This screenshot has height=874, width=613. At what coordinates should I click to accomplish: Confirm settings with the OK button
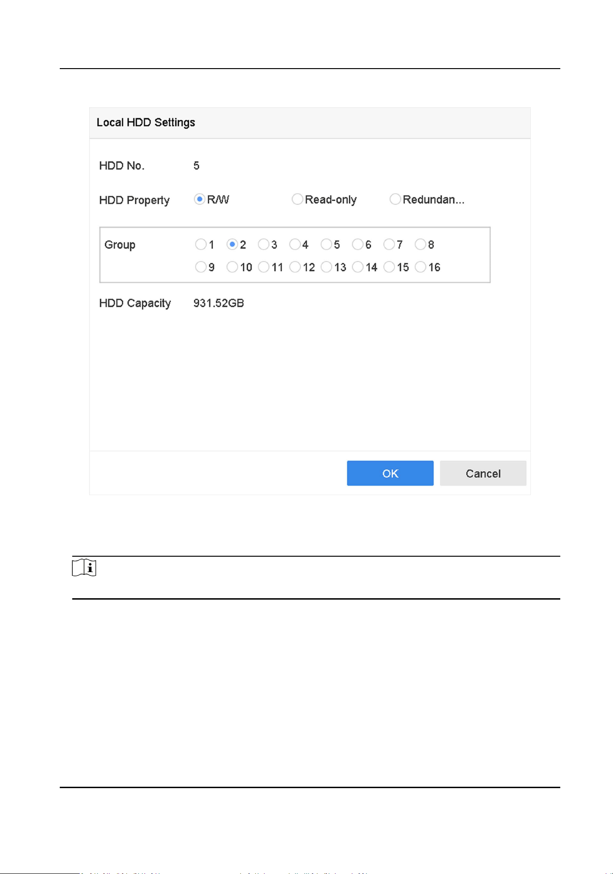(x=390, y=473)
